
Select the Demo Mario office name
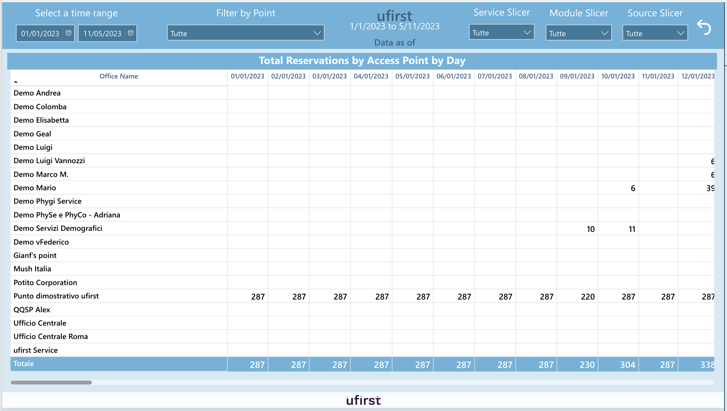35,188
